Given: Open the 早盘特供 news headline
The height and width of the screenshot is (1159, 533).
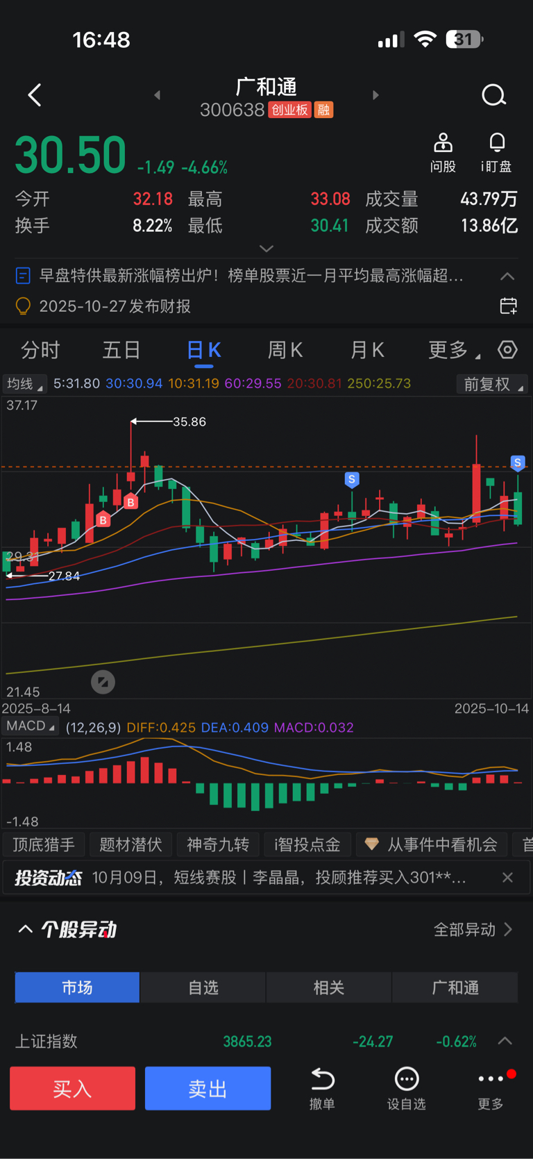Looking at the screenshot, I should (x=251, y=276).
